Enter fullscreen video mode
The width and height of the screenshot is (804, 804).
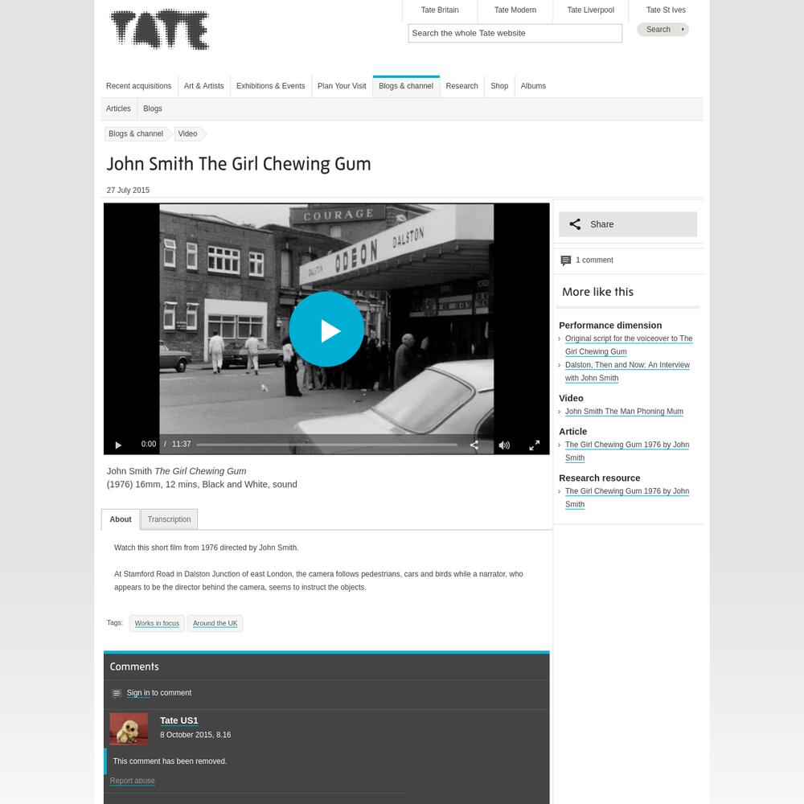pyautogui.click(x=535, y=445)
